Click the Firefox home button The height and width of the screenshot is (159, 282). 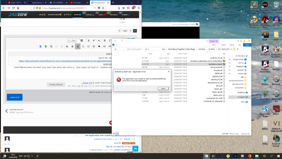[x=18, y=8]
